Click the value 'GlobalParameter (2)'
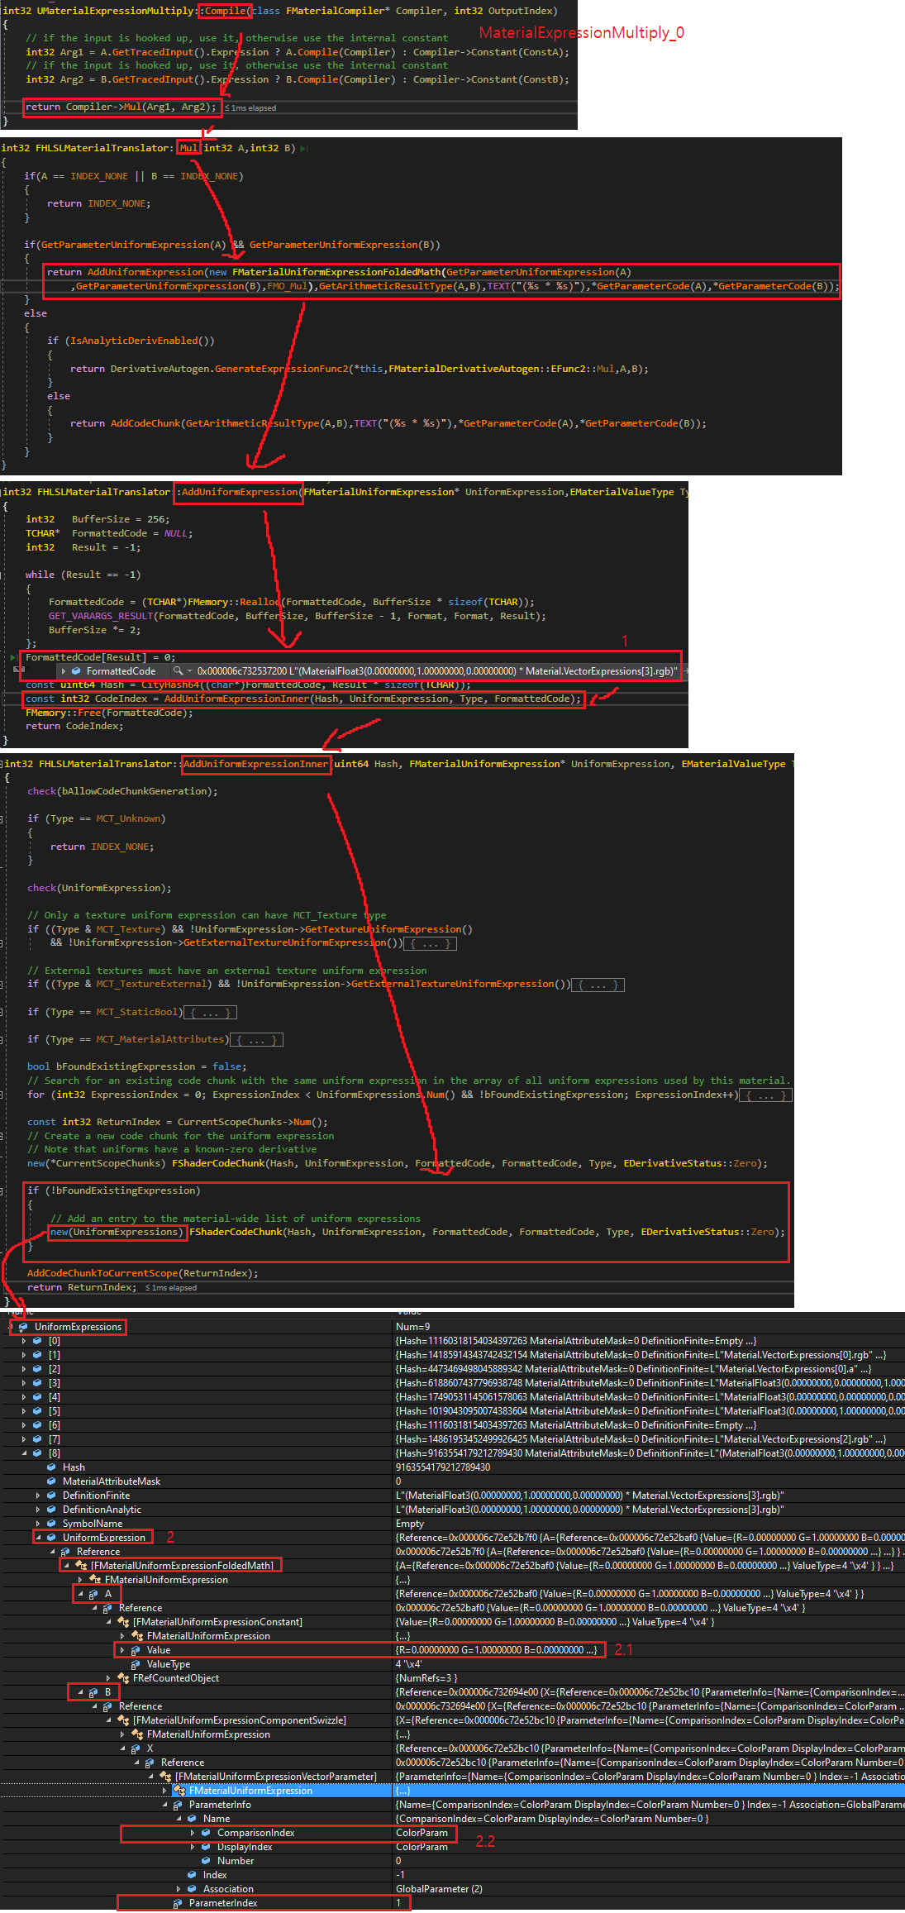 pyautogui.click(x=439, y=1889)
